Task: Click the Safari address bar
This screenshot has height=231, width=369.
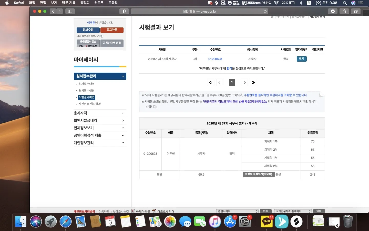Action: coord(200,11)
